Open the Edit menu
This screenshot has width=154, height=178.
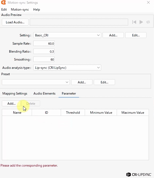coord(4,10)
